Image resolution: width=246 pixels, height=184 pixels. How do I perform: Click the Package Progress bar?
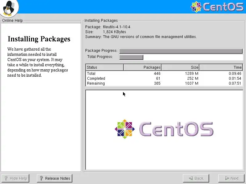click(181, 51)
